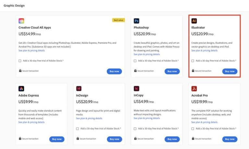Click the InDesign app icon
This screenshot has height=149, width=249.
click(79, 88)
